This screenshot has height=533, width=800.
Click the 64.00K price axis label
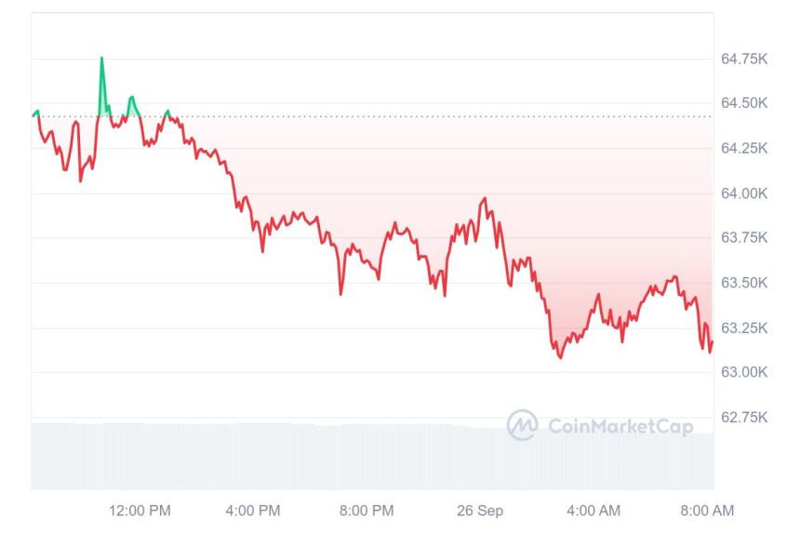click(x=744, y=193)
